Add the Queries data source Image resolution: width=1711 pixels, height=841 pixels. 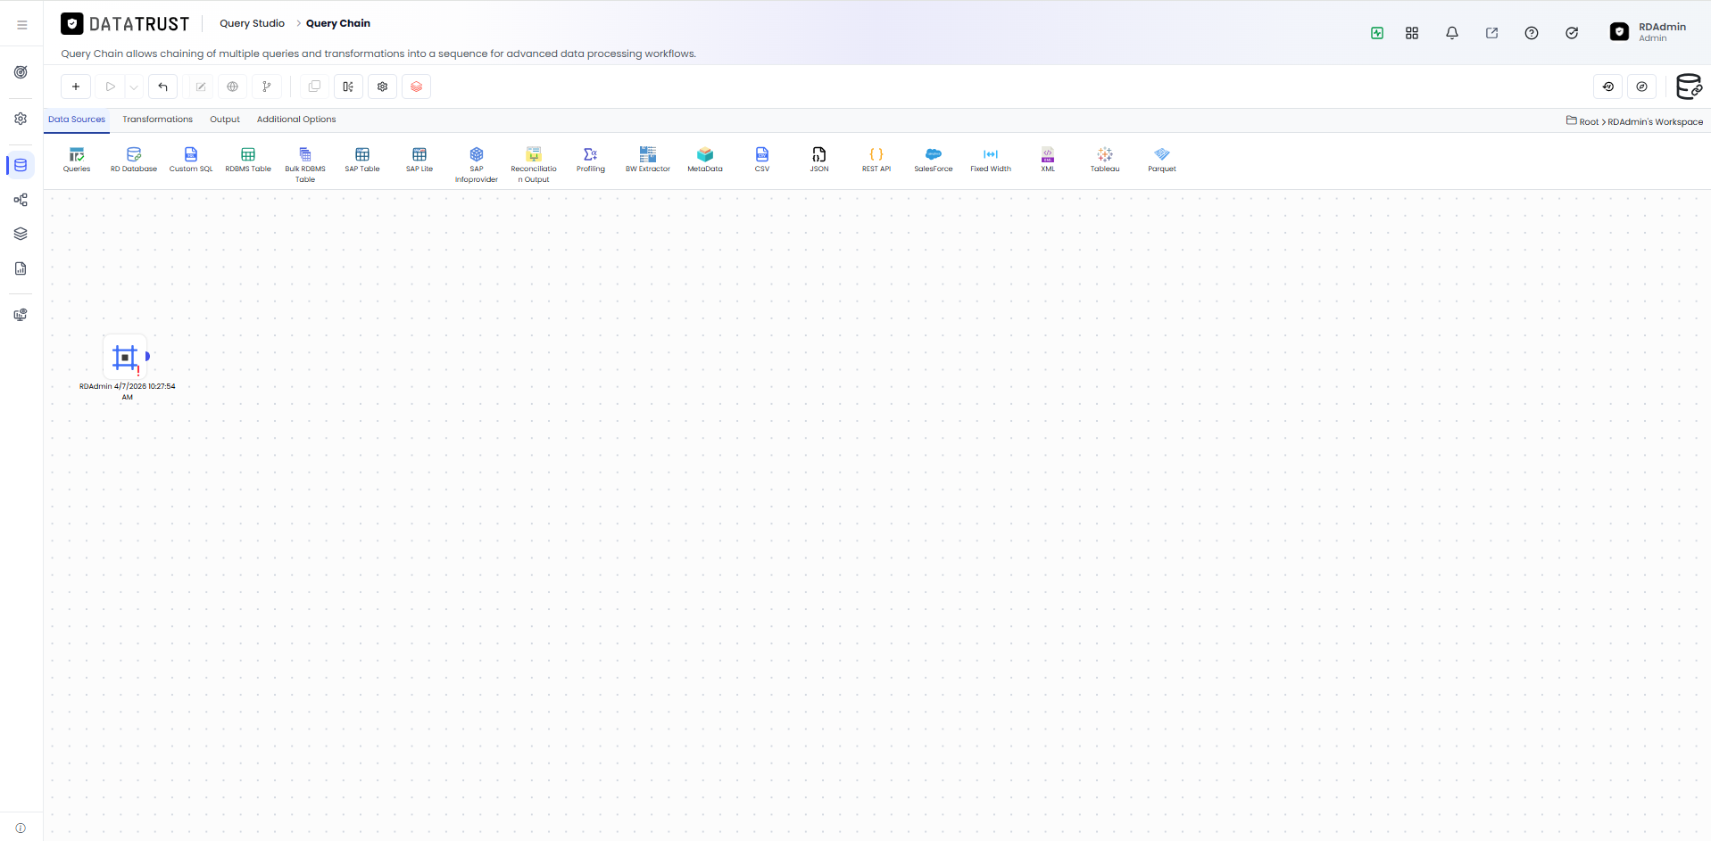pyautogui.click(x=77, y=160)
